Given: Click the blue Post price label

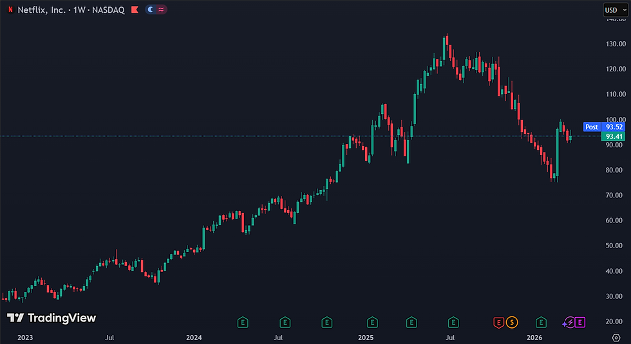Looking at the screenshot, I should click(x=592, y=127).
